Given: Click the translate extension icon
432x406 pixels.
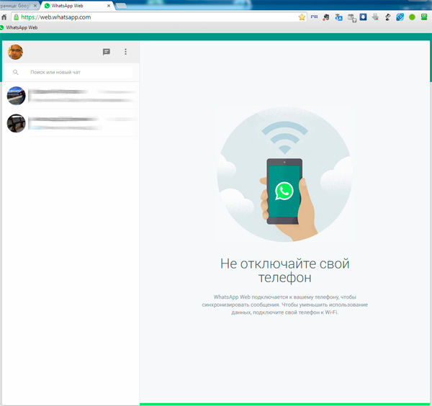Looking at the screenshot, I should pyautogui.click(x=338, y=17).
